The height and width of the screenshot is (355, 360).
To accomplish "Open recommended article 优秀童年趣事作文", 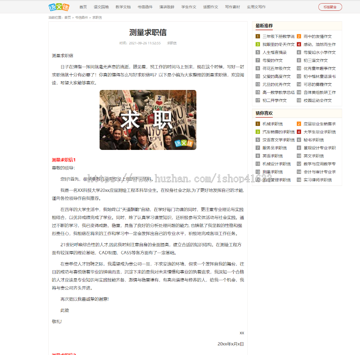I will (320, 69).
